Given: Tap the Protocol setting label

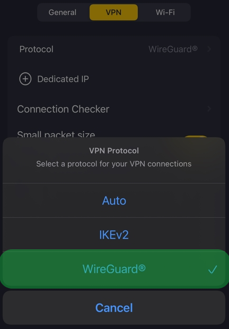Looking at the screenshot, I should pos(36,49).
